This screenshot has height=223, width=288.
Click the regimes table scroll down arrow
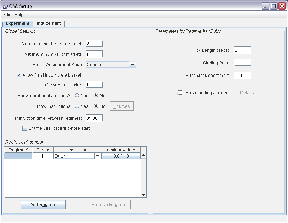[x=144, y=195]
